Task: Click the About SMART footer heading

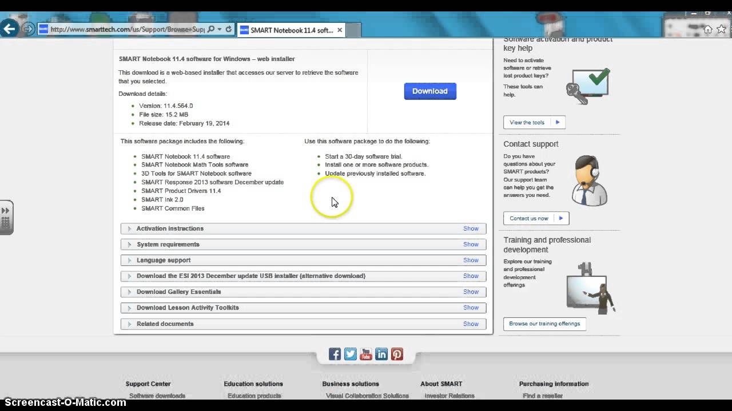Action: coord(441,384)
